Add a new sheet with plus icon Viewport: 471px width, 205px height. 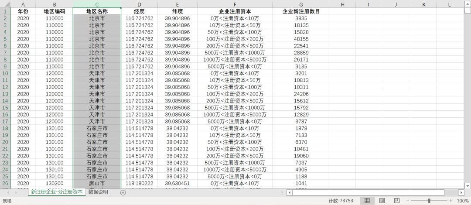click(x=123, y=193)
